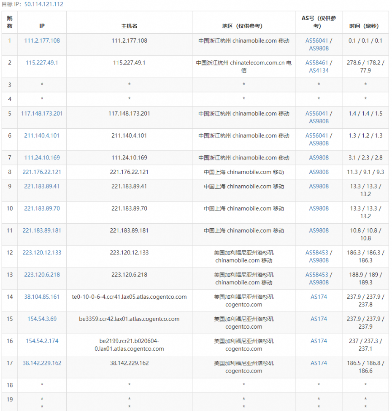Select hostname be2199.rcr21.b020604-0.lax01.atlas.cogentco.com
Viewport: 392px width, 411px height.
129,345
